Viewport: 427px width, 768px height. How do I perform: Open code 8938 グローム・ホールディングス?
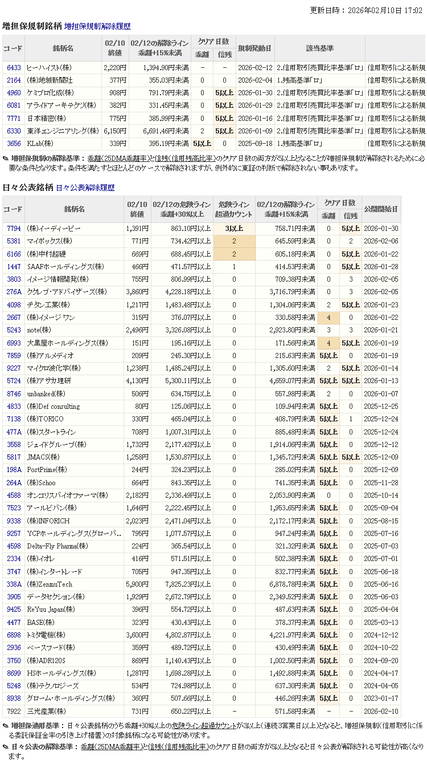[x=14, y=698]
